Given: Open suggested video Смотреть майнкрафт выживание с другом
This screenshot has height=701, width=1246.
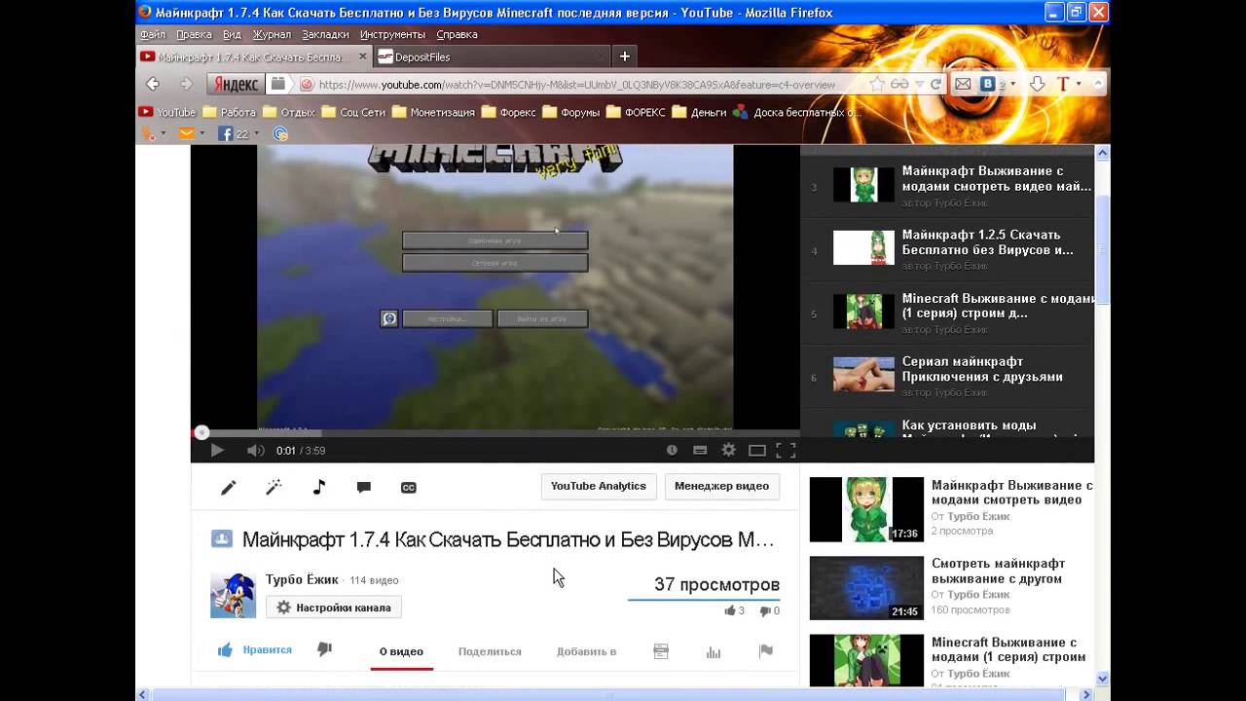Looking at the screenshot, I should coord(952,588).
